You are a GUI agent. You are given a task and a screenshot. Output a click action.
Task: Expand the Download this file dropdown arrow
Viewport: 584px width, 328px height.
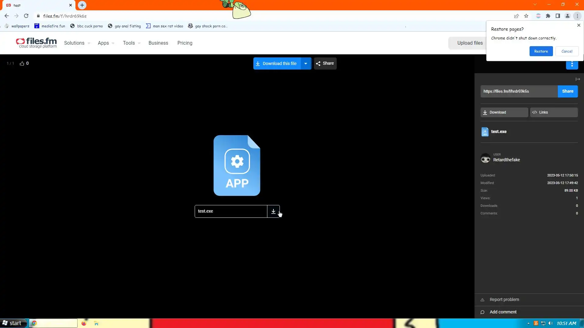click(x=306, y=63)
